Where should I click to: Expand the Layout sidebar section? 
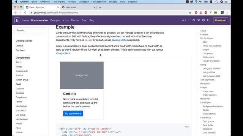pyautogui.click(x=19, y=45)
